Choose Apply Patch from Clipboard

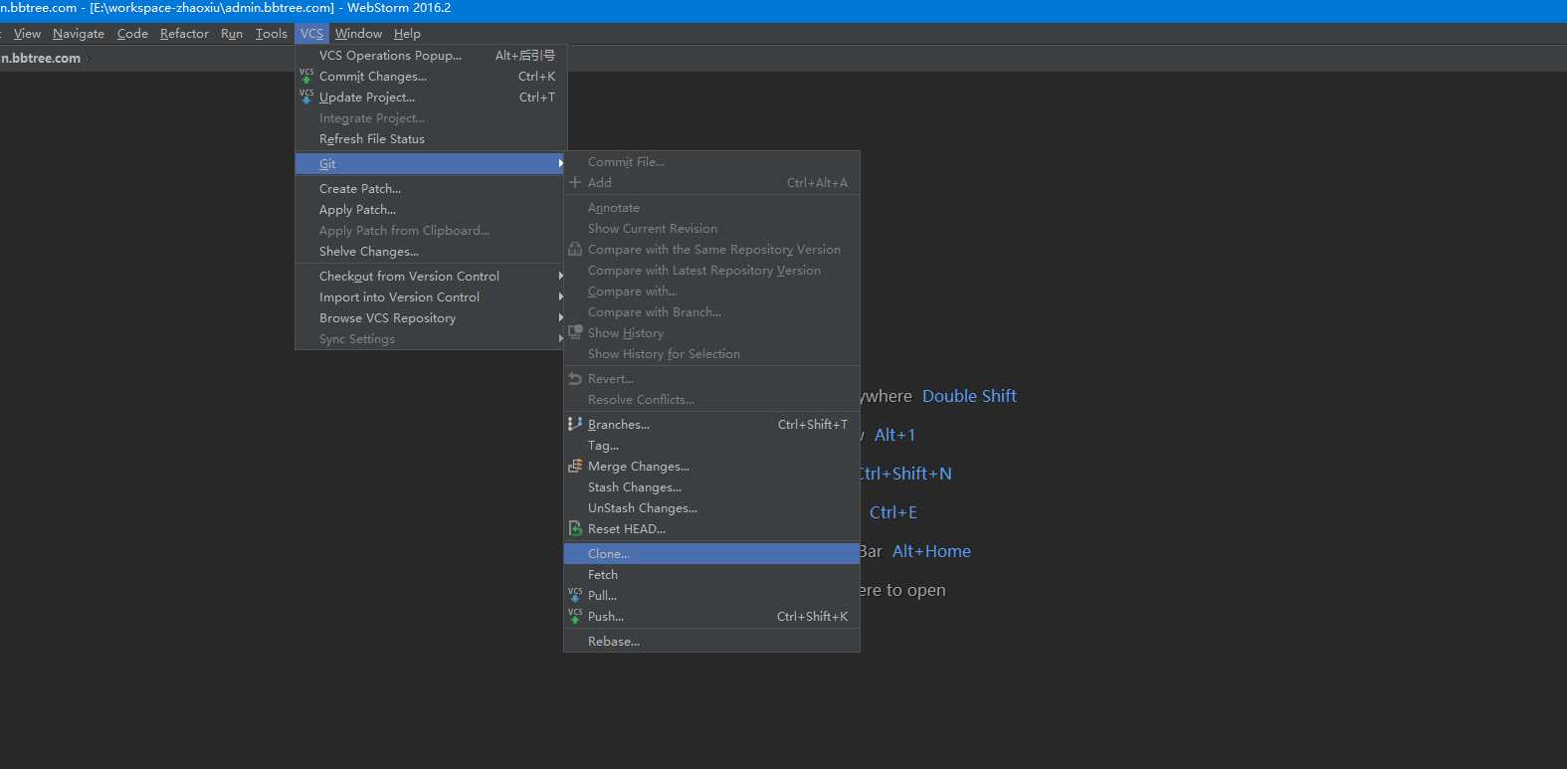(x=431, y=230)
